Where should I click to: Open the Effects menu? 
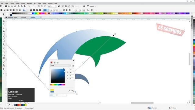(23, 3)
